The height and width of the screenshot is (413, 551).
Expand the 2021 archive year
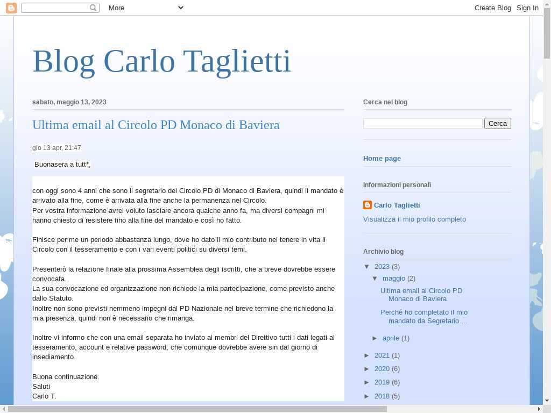click(x=367, y=355)
